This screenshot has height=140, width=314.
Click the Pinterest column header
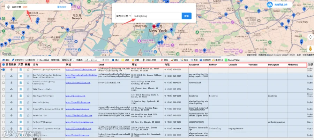point(293,65)
